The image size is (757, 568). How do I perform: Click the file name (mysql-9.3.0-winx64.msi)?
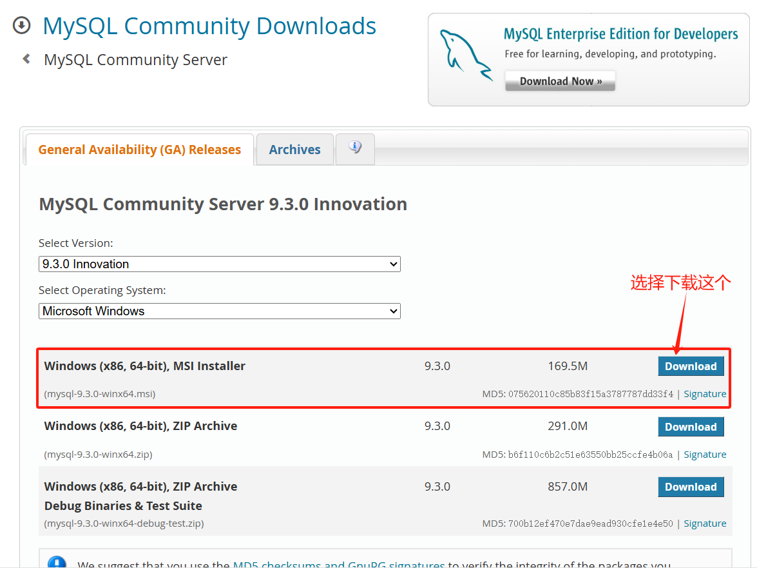(x=100, y=394)
